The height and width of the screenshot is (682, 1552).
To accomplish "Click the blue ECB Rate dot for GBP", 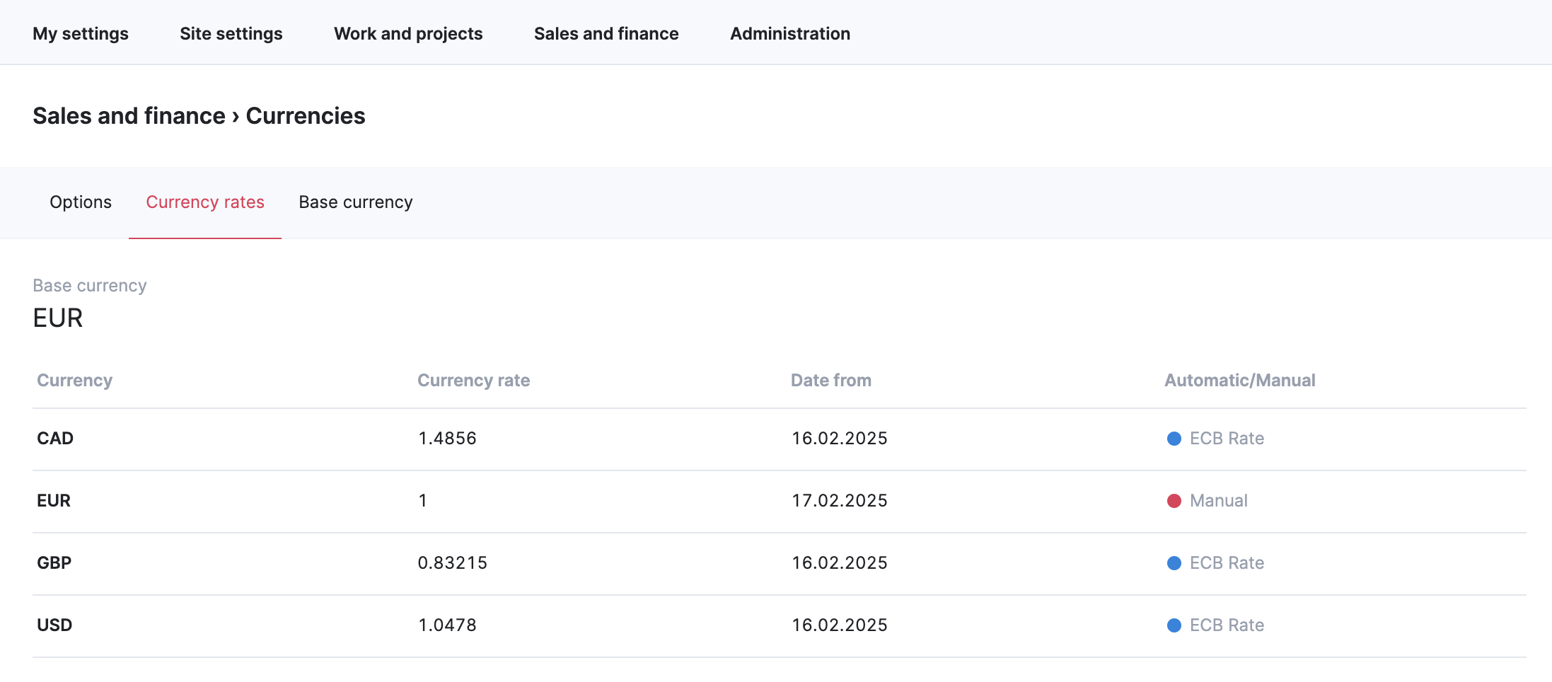I will pos(1174,563).
